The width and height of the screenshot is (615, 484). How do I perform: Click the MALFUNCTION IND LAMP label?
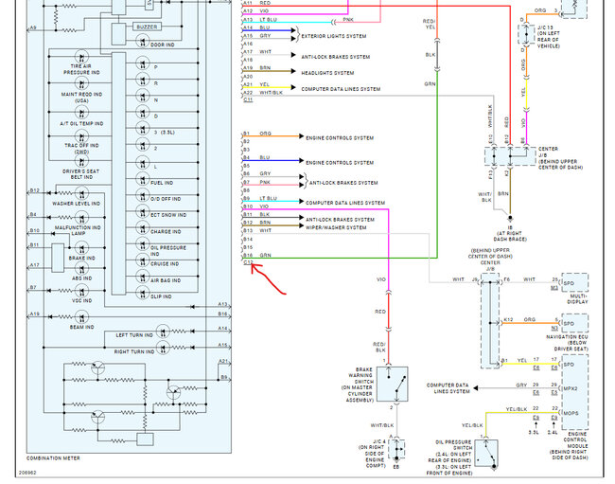78,230
